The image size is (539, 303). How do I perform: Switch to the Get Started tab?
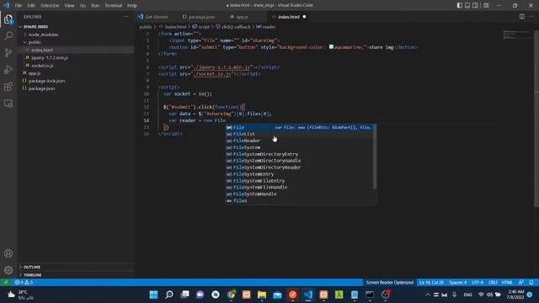pyautogui.click(x=153, y=17)
